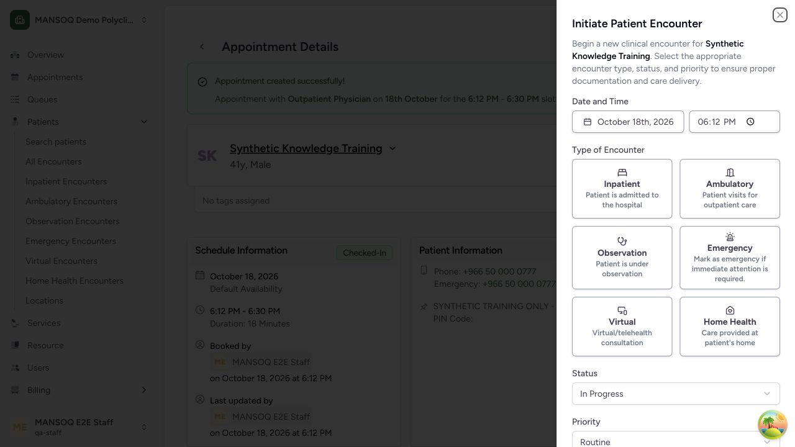The width and height of the screenshot is (795, 447).
Task: Pick the Home Health encounter type
Action: (x=730, y=327)
